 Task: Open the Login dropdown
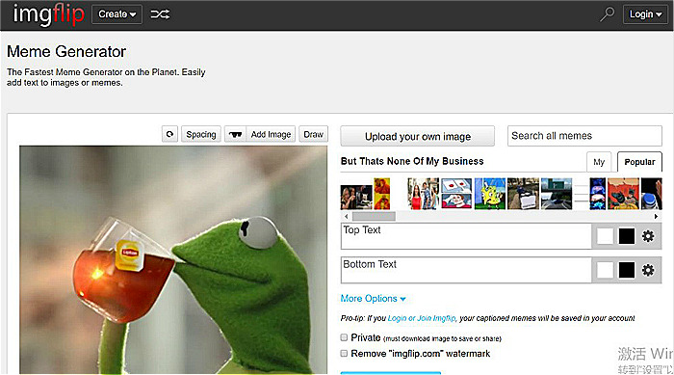coord(645,14)
